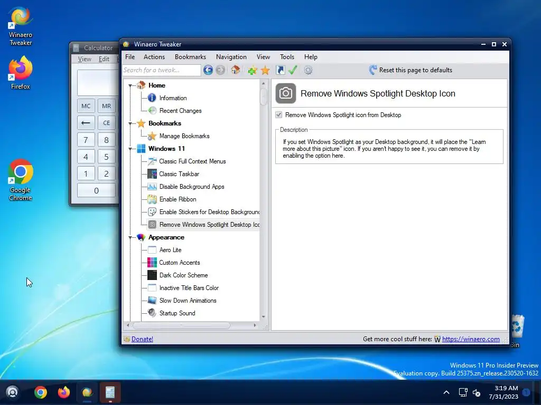This screenshot has height=405, width=541.
Task: Open settings via the gear toolbar icon
Action: 308,70
